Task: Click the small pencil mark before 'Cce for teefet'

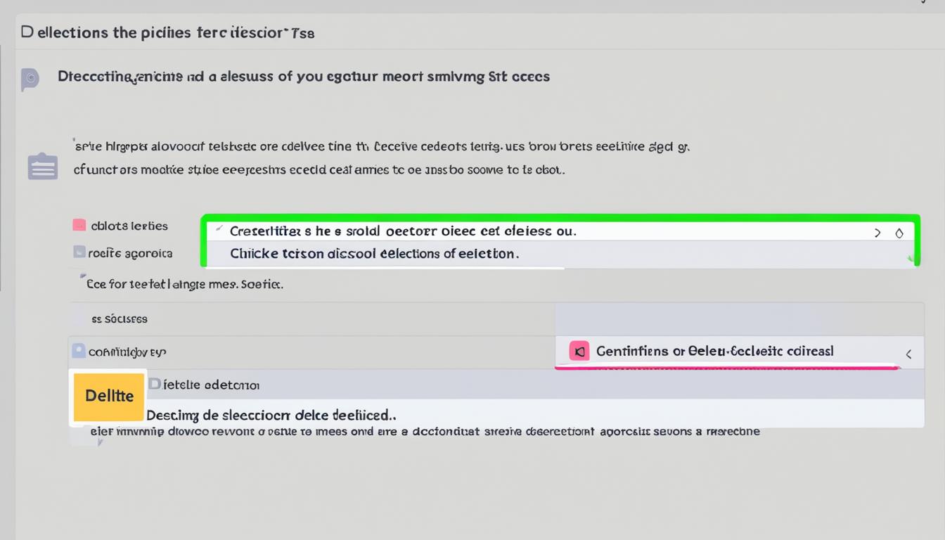Action: pos(83,277)
